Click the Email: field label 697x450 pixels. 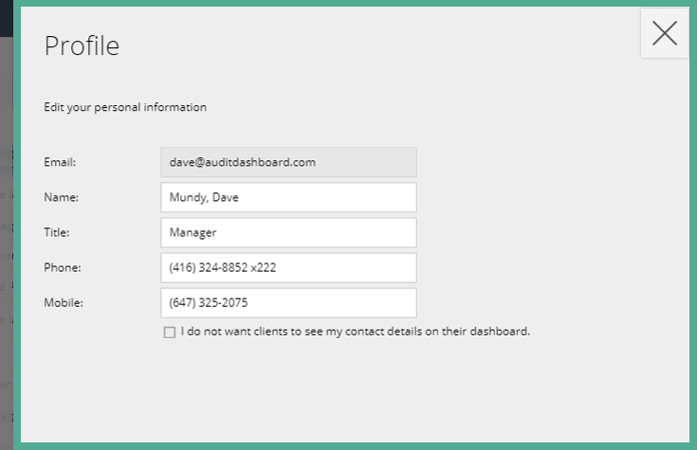point(60,162)
